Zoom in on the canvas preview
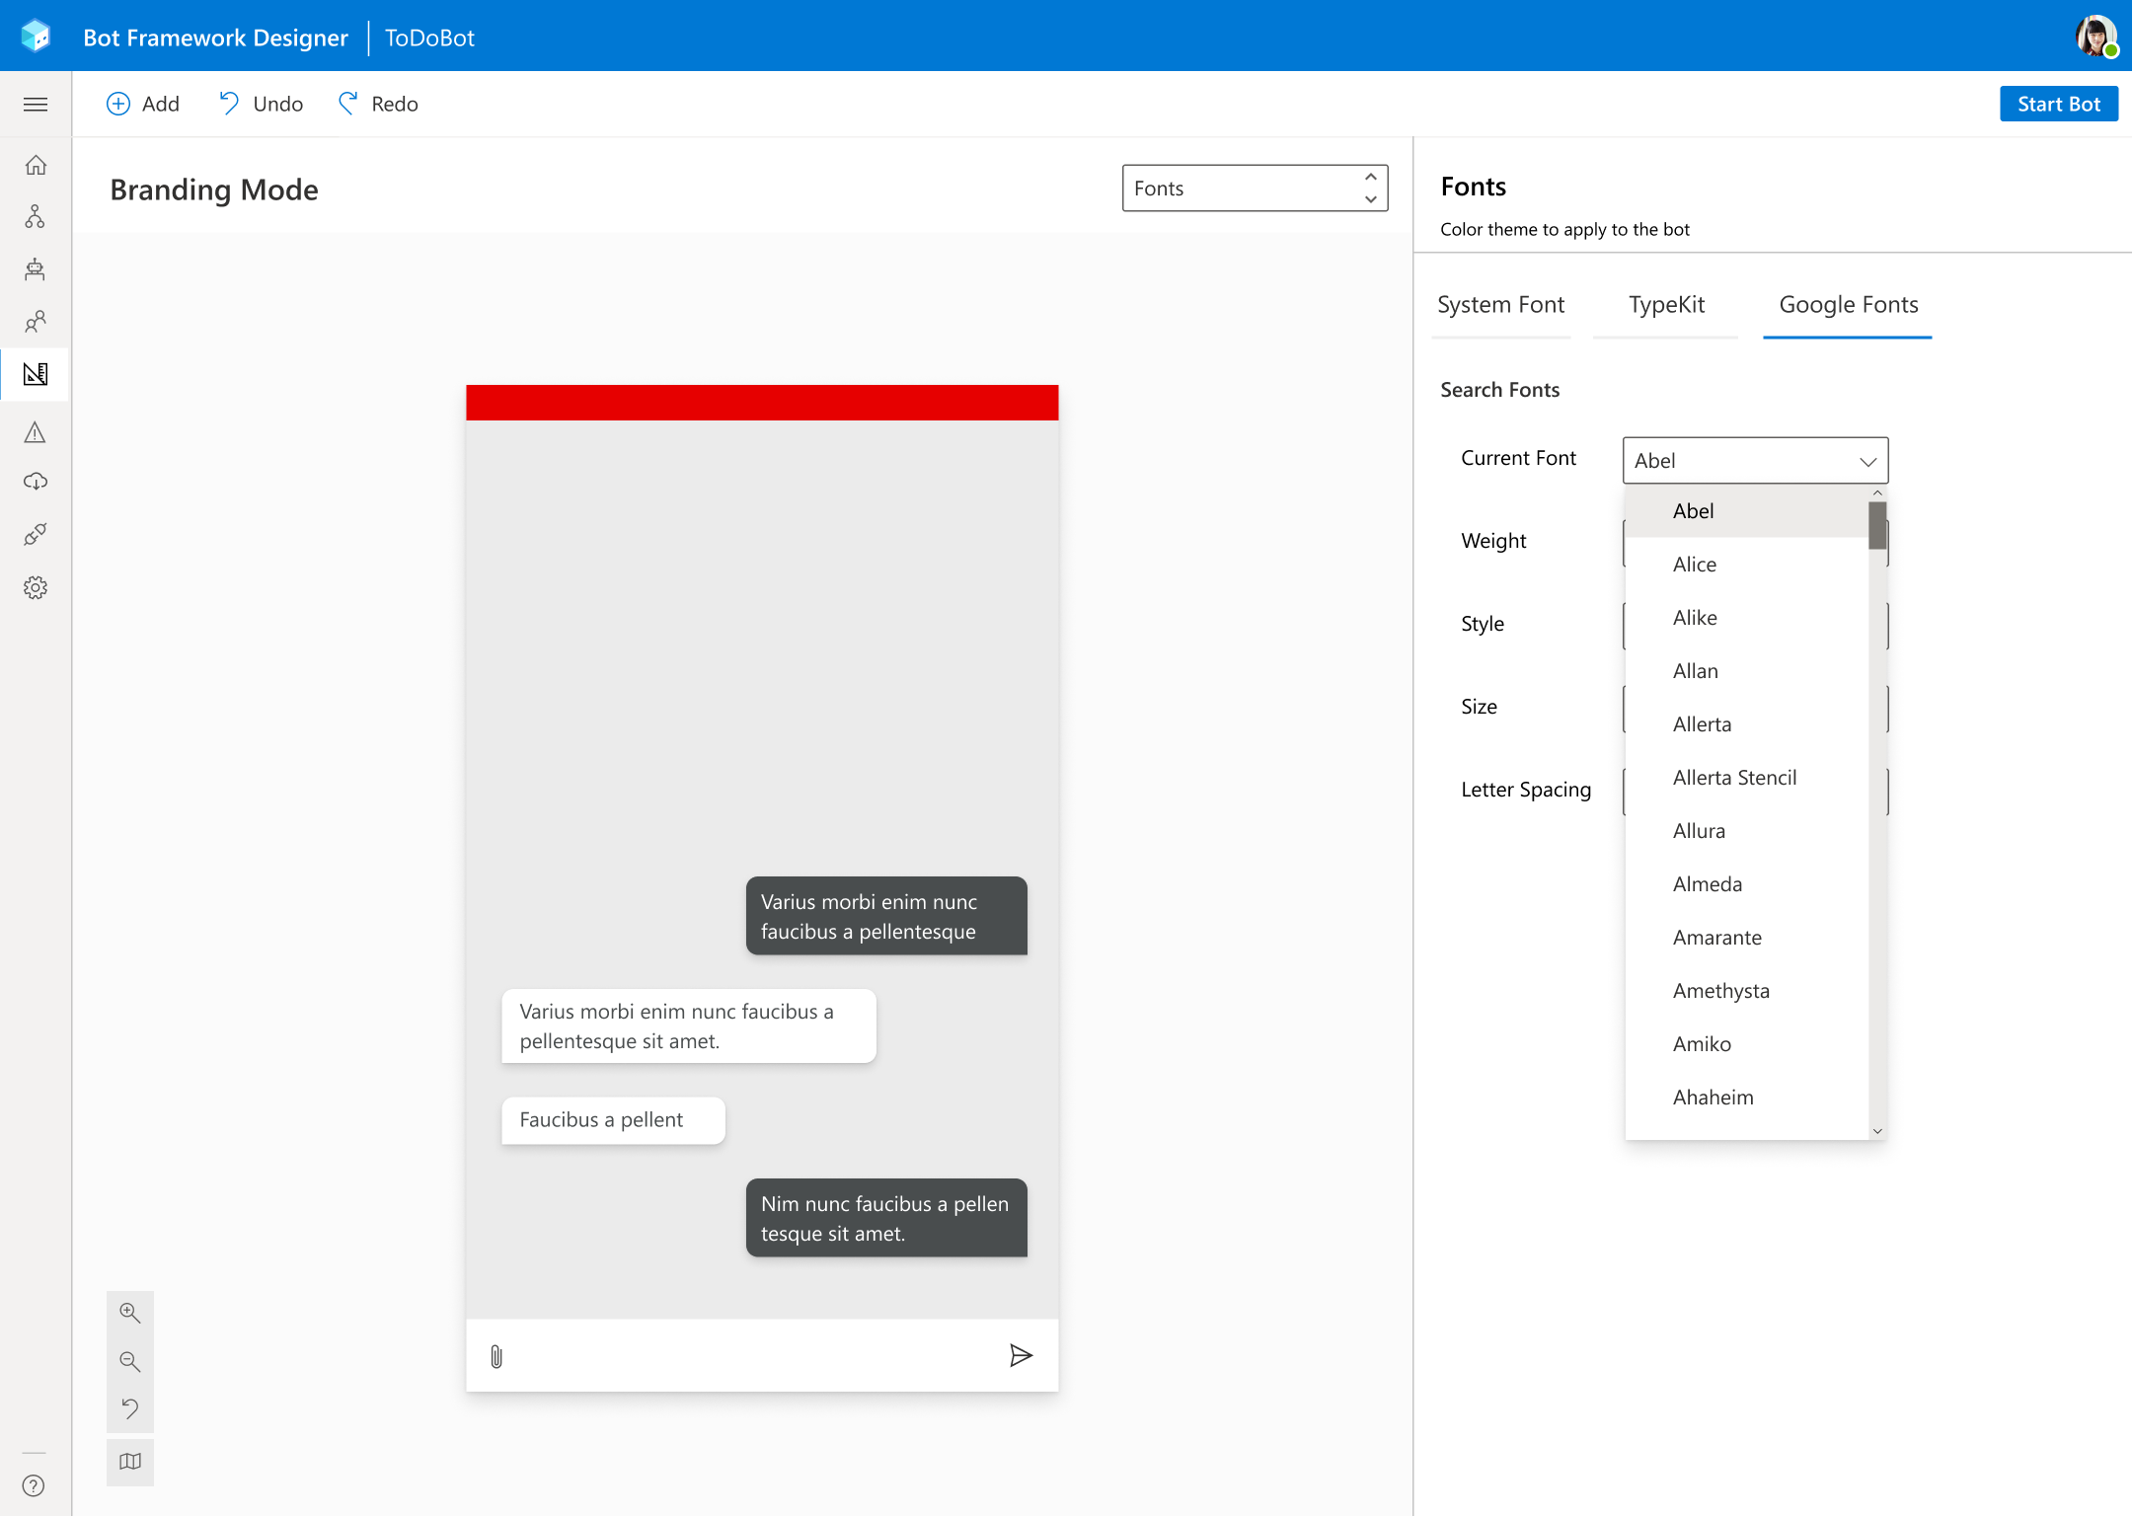2133x1517 pixels. [129, 1313]
